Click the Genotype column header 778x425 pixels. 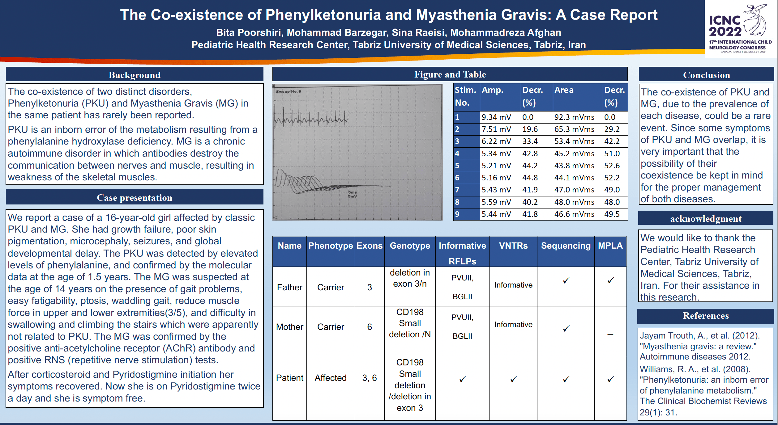tap(410, 252)
